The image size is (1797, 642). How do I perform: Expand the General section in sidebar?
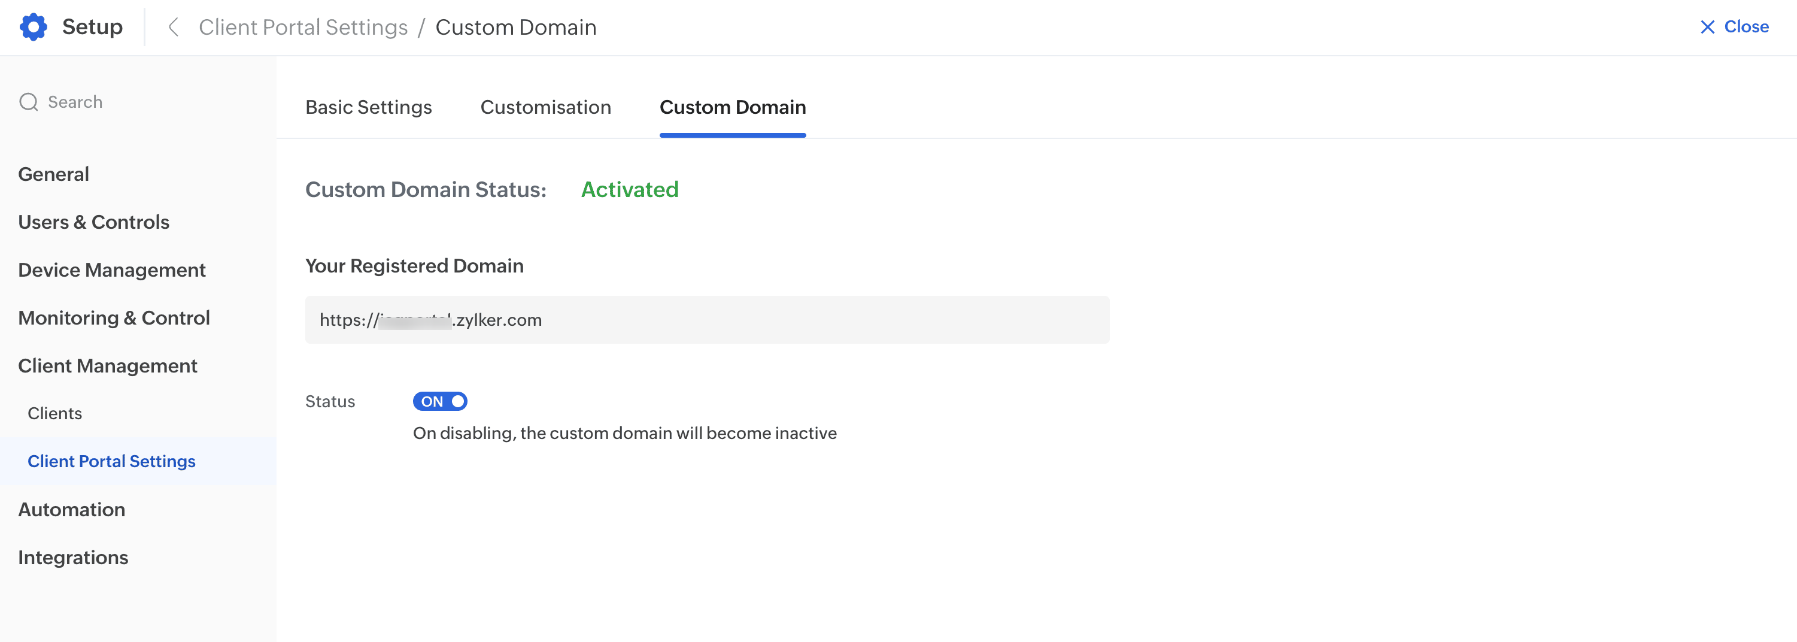click(54, 174)
